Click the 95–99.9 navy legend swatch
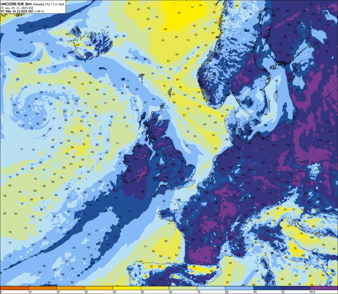This screenshot has height=294, width=338. click(x=295, y=288)
